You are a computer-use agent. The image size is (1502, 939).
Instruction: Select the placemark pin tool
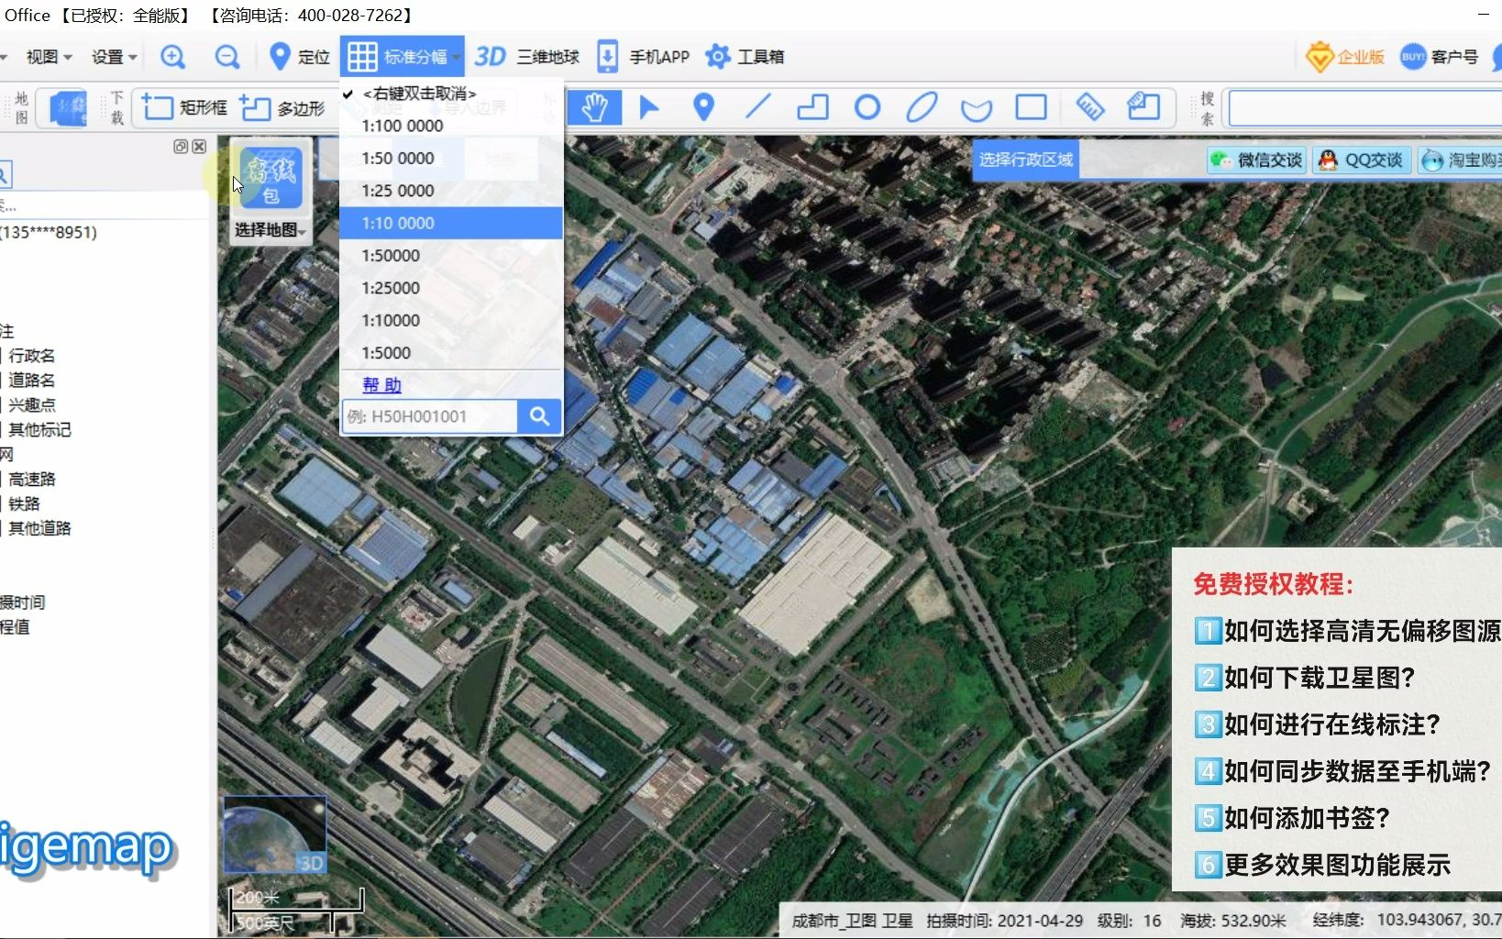703,107
